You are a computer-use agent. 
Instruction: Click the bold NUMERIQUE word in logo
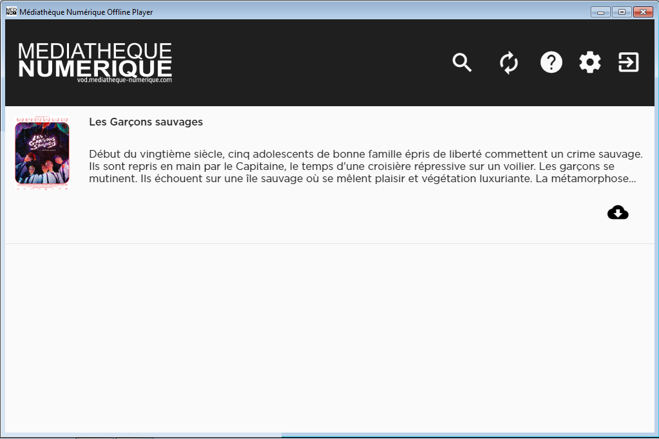pos(95,68)
